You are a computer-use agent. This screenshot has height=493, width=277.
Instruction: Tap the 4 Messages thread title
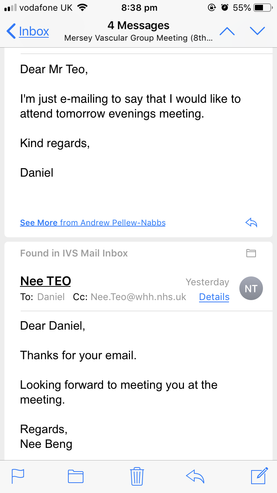[x=138, y=25]
